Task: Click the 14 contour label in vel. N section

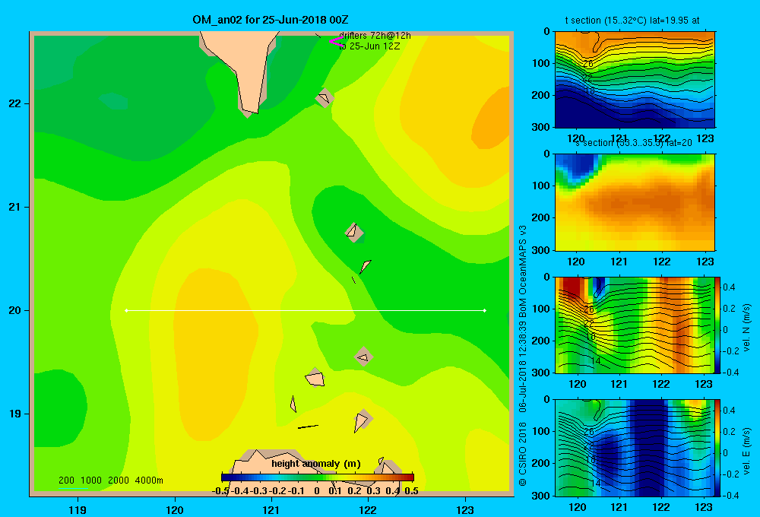Action: coord(596,361)
